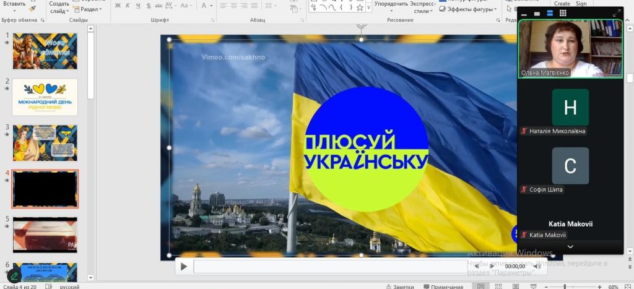The width and height of the screenshot is (634, 289).
Task: Click Sign button in ribbon
Action: 581,3
